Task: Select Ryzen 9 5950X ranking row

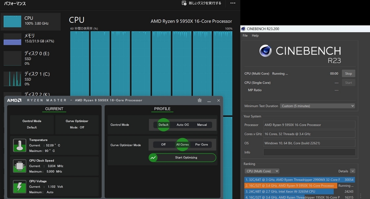Action: click(299, 185)
